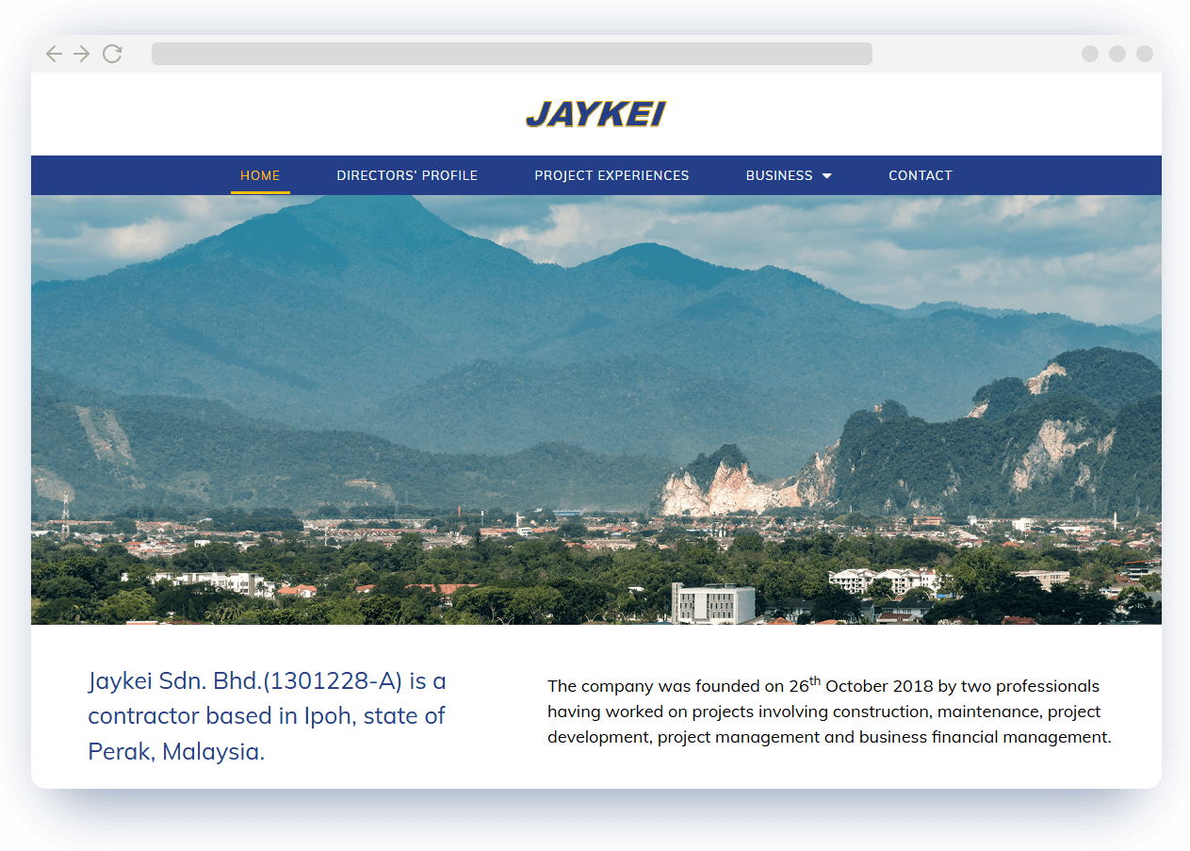
Task: Click the yellow underline beneath Home
Action: click(x=260, y=192)
